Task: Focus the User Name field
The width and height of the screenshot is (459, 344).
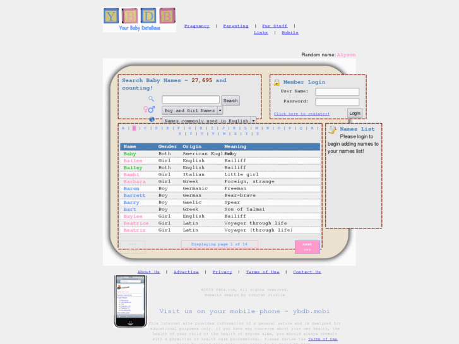Action: [337, 92]
